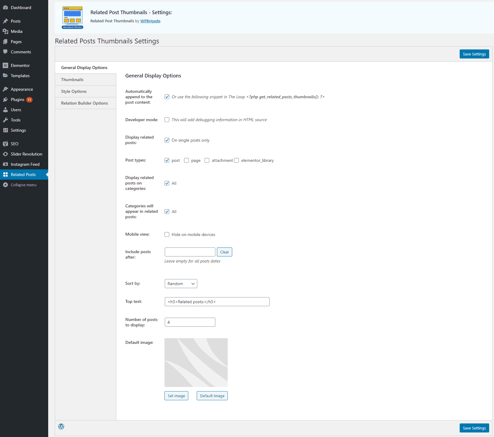Check the 'attachment' post type checkbox
Screen dimensions: 494x437
tap(207, 160)
